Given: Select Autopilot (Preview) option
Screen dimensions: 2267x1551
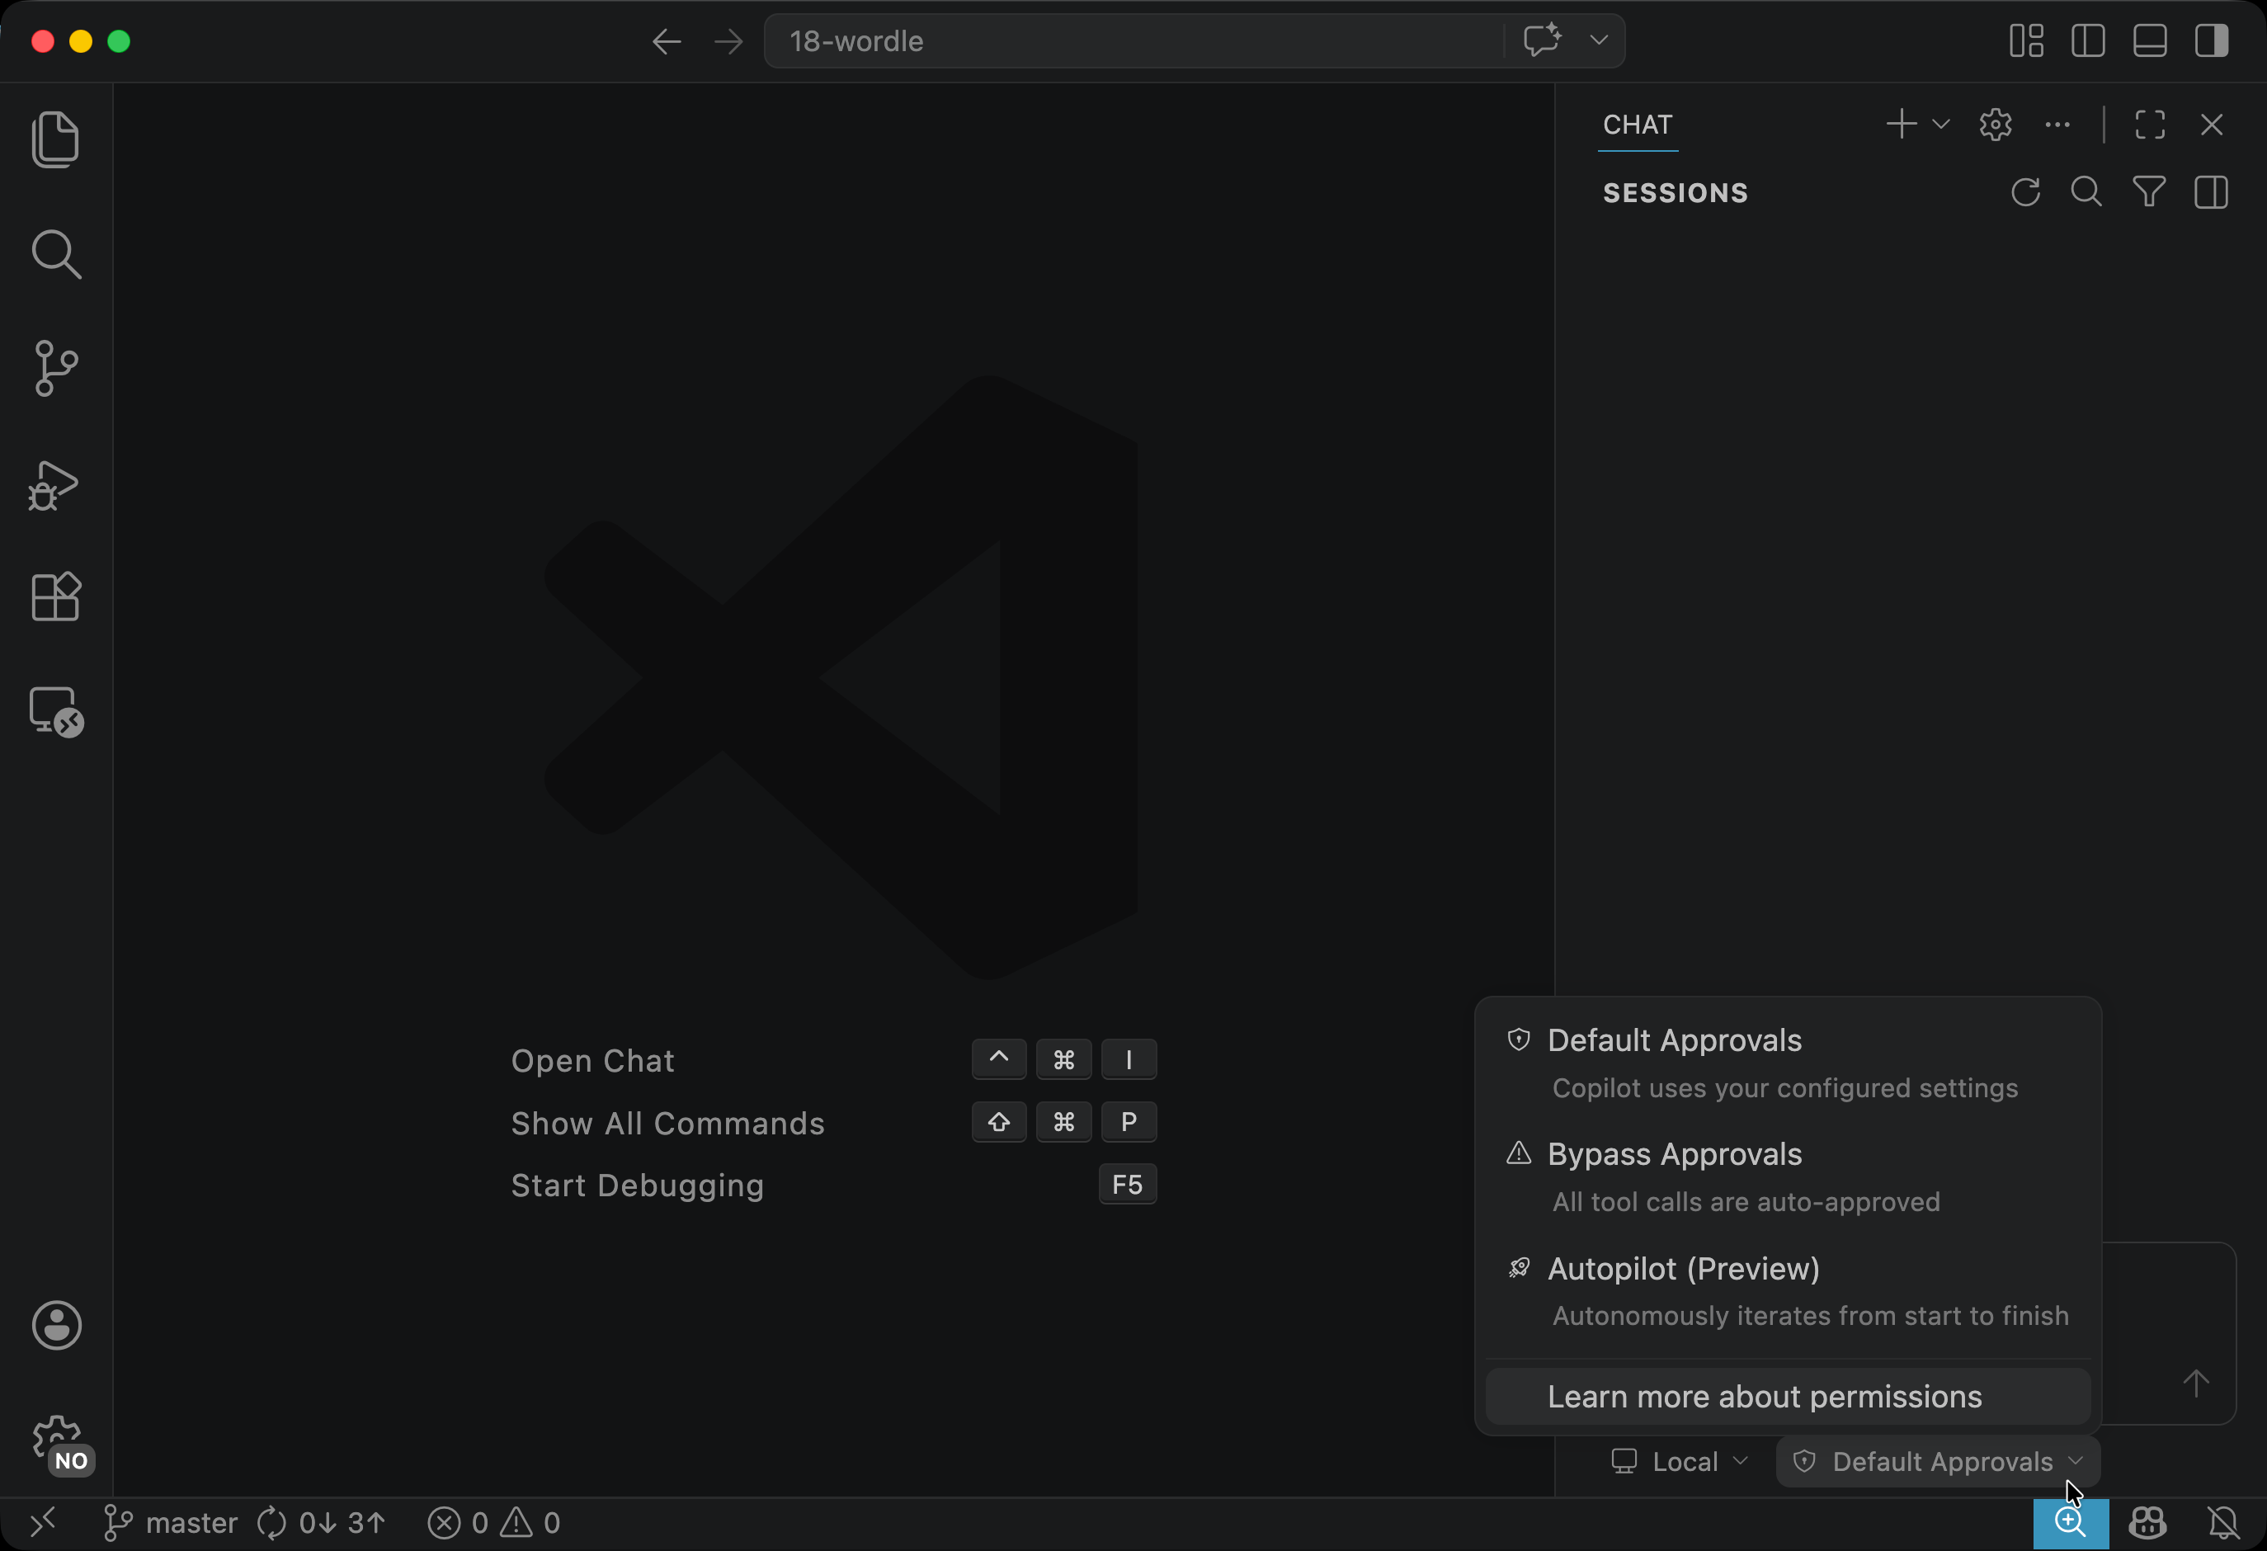Looking at the screenshot, I should (x=1787, y=1291).
